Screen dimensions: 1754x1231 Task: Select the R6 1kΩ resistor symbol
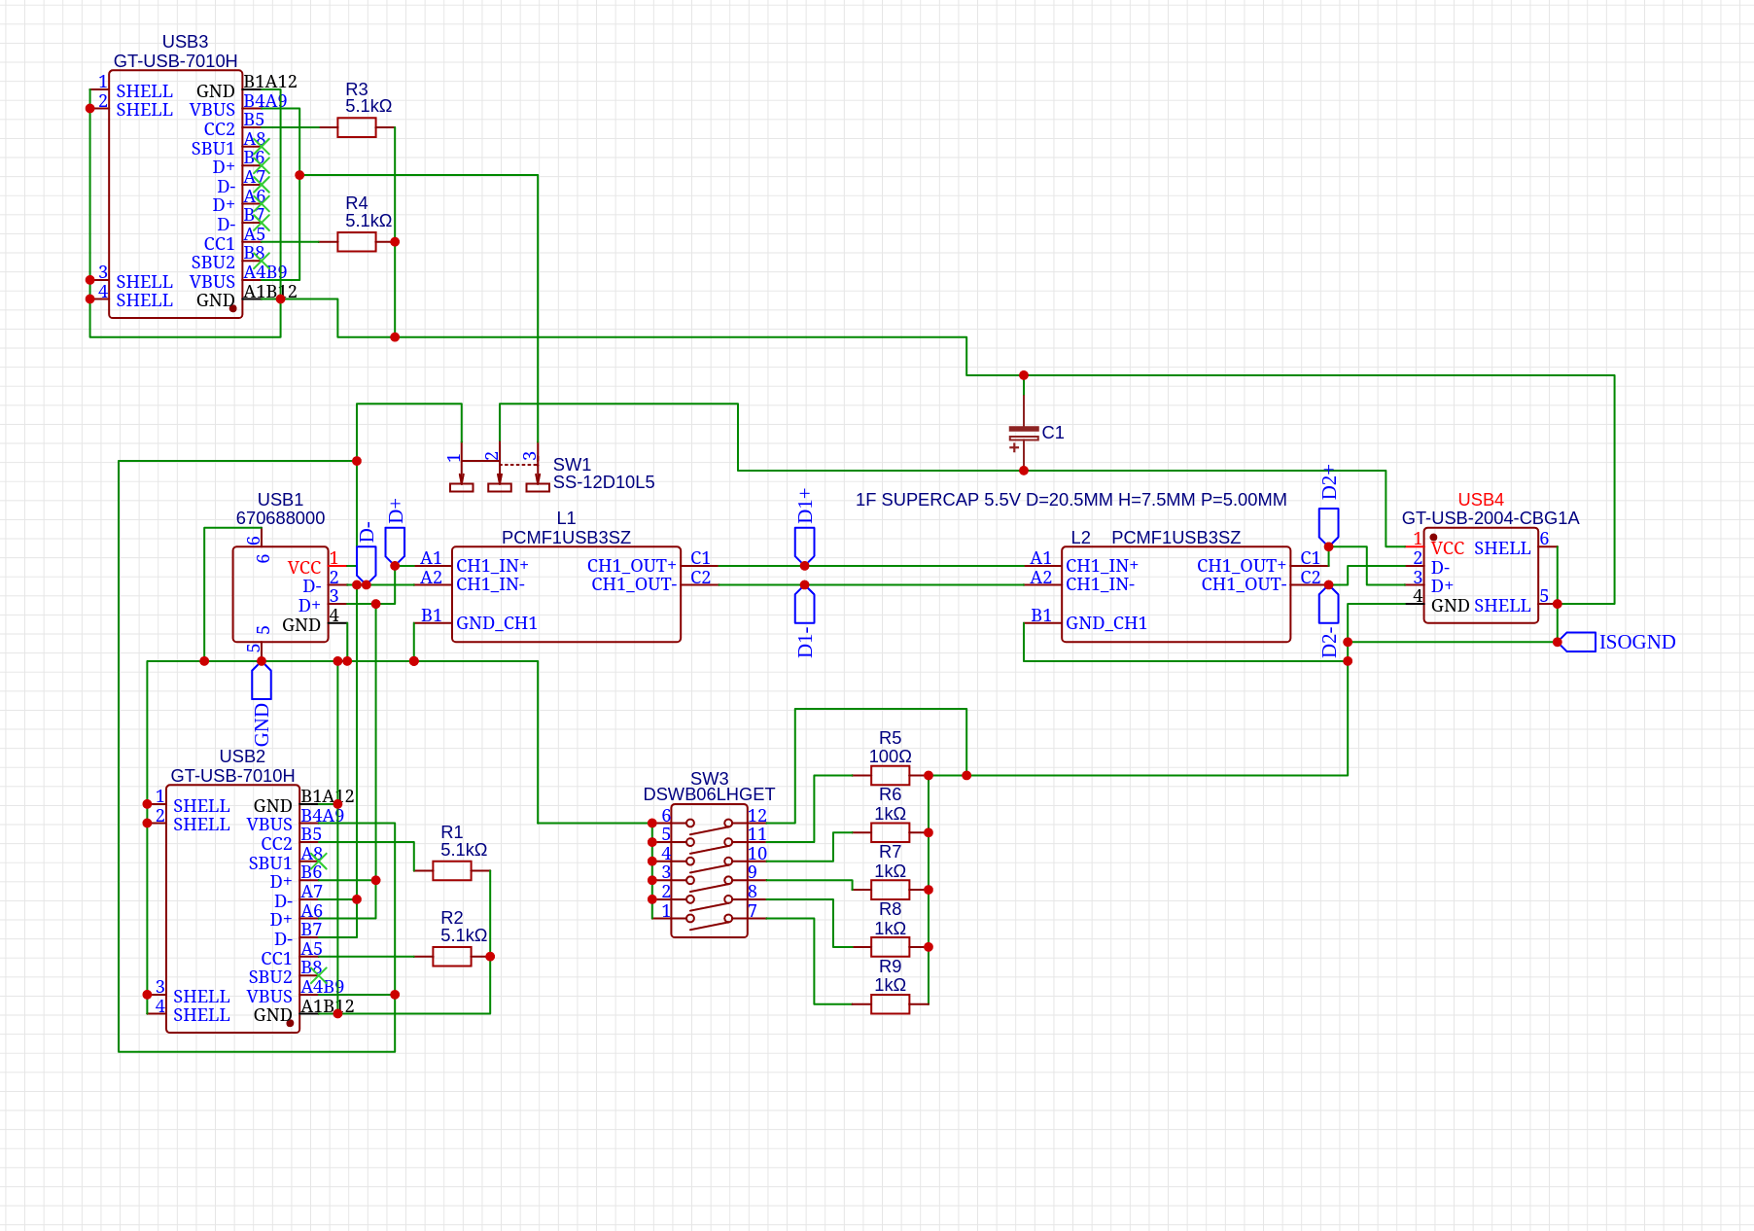tap(890, 832)
